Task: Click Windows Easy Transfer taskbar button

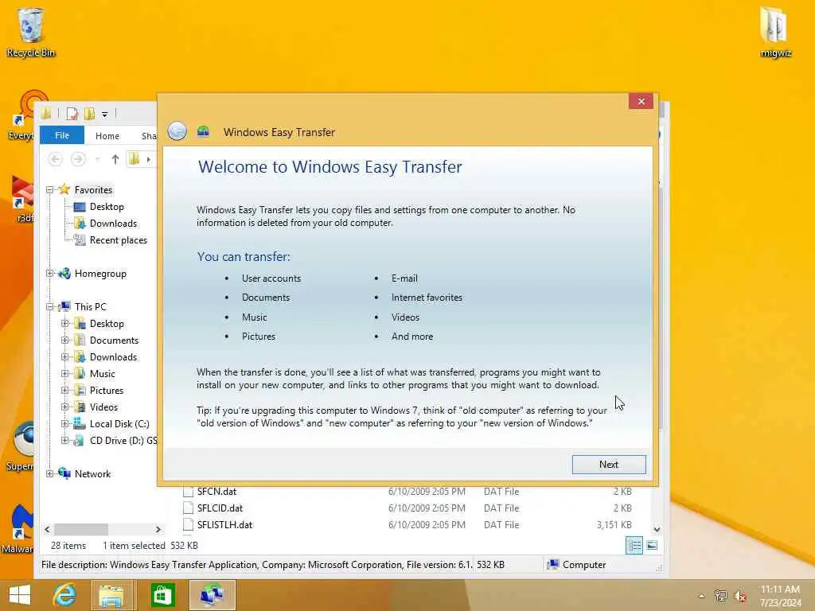Action: point(212,595)
